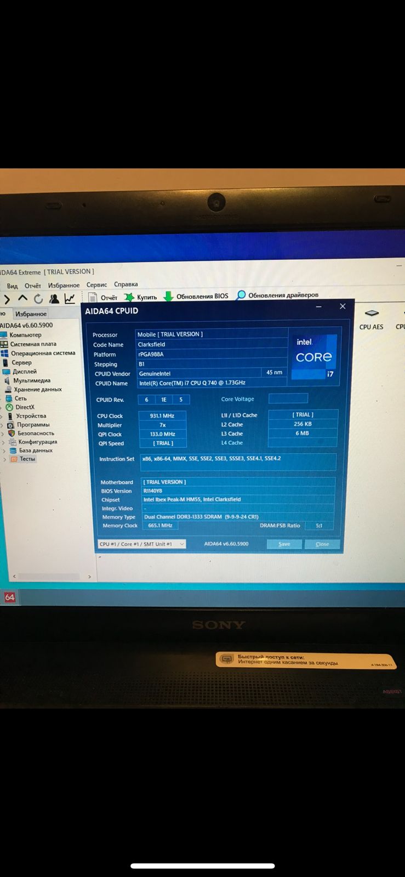Screen dimensions: 405x877
Task: Click the Программы icon in tree
Action: (x=11, y=424)
